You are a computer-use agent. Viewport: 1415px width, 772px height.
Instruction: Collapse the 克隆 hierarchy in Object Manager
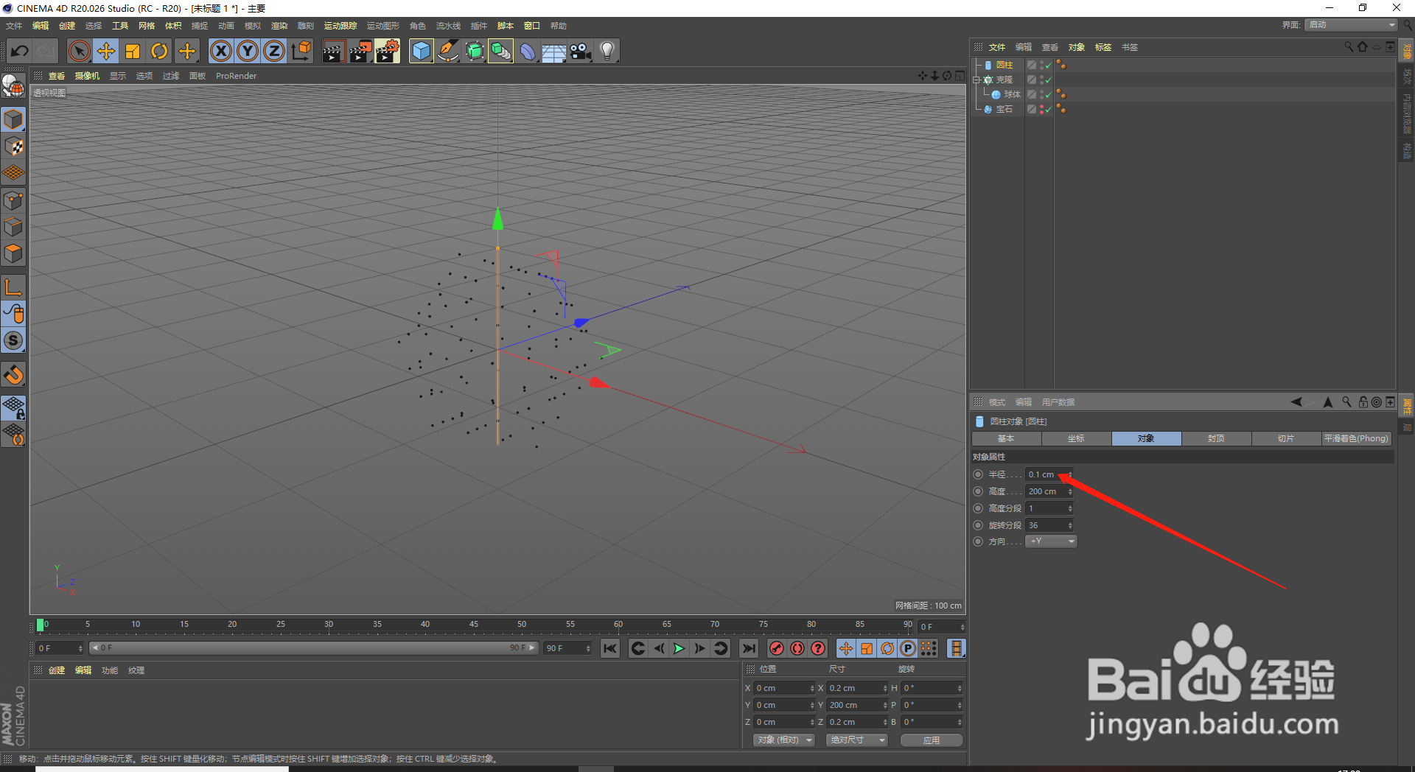[976, 80]
